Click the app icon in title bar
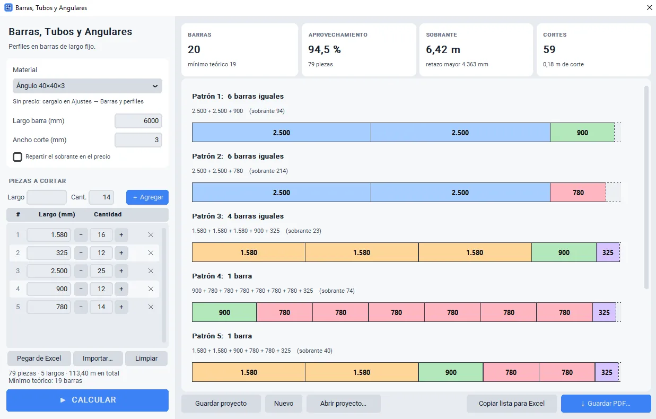Image resolution: width=656 pixels, height=419 pixels. [x=8, y=8]
